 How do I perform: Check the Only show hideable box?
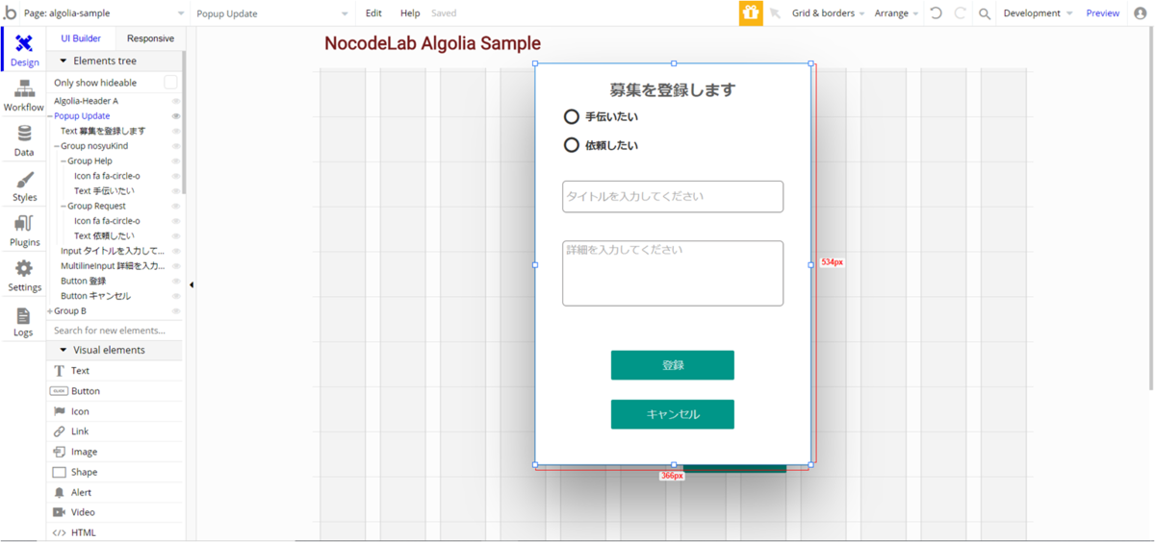tap(170, 83)
